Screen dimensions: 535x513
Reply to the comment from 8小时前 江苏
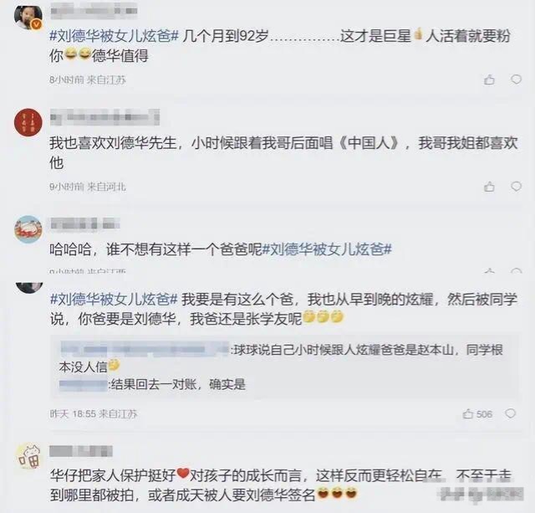[516, 80]
